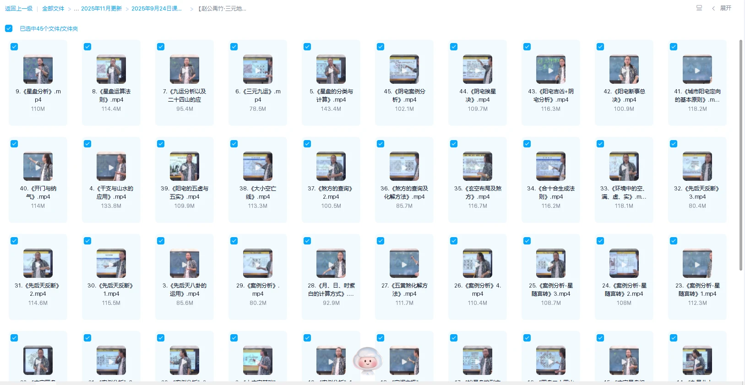
Task: Deselect the 6.《三元九运》.mp4 checkbox
Action: point(234,47)
